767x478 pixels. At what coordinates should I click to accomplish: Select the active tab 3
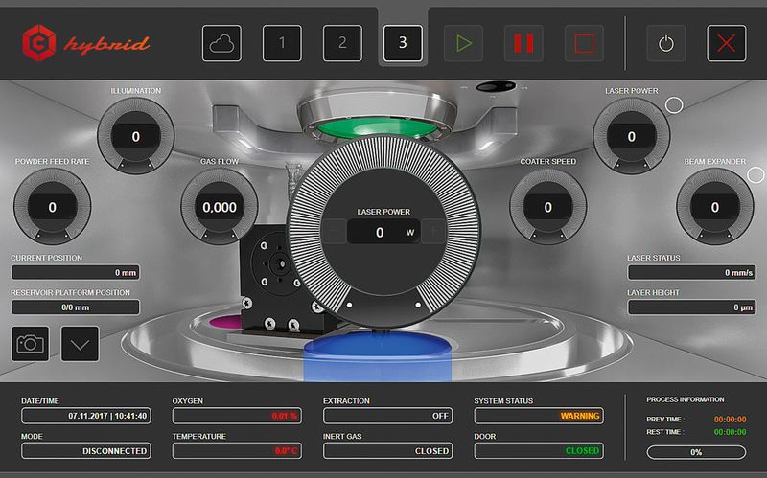403,43
